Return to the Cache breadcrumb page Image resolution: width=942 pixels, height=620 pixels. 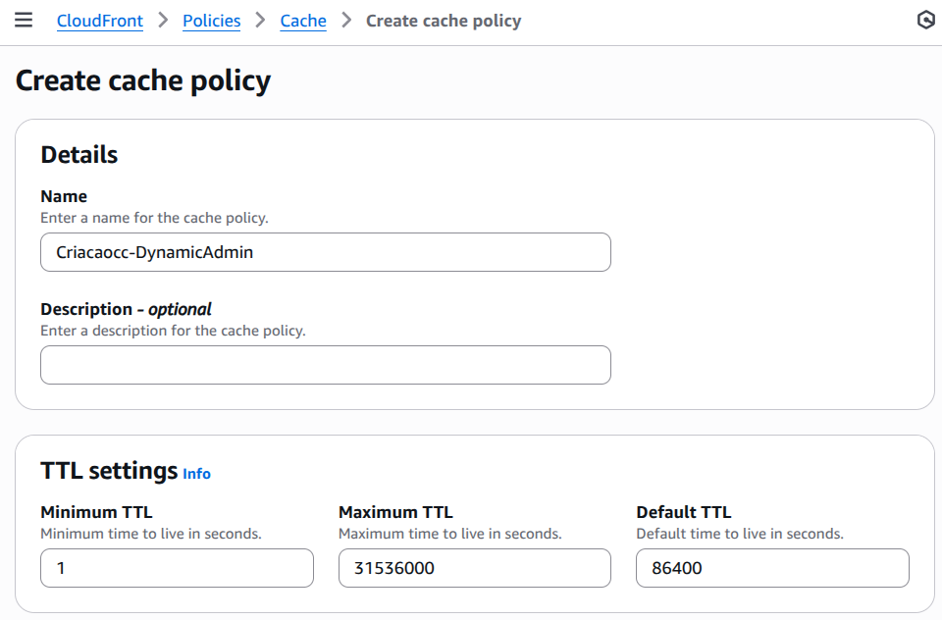pyautogui.click(x=303, y=21)
